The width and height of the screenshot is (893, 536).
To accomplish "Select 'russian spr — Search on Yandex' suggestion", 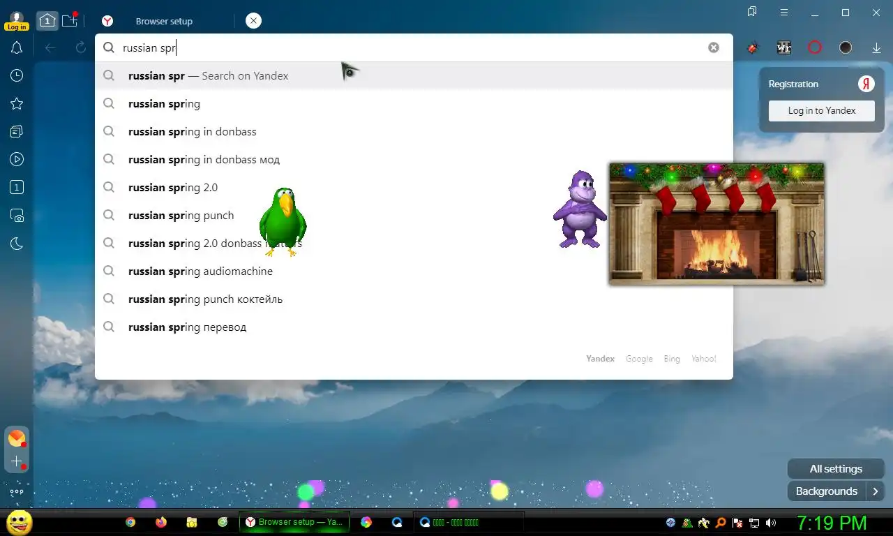I will coord(414,75).
